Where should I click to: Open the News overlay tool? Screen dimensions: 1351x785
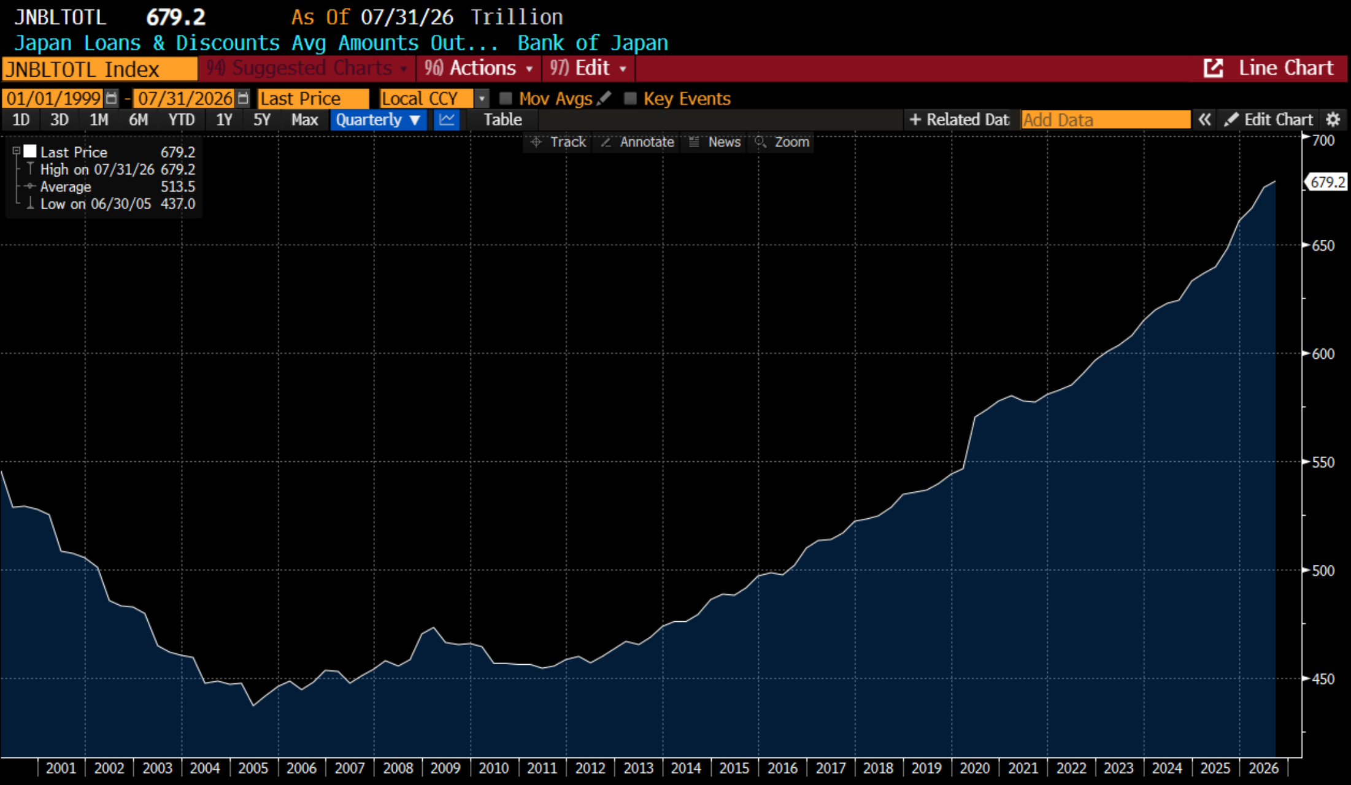715,142
